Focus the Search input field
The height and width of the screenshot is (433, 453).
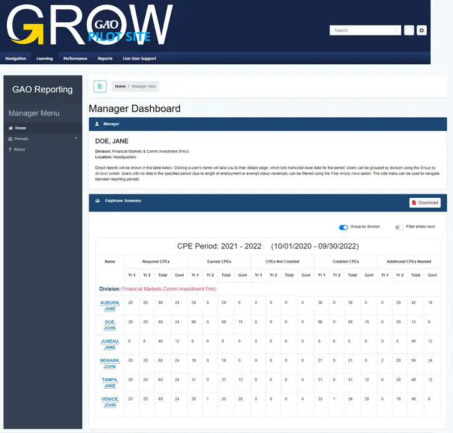365,30
